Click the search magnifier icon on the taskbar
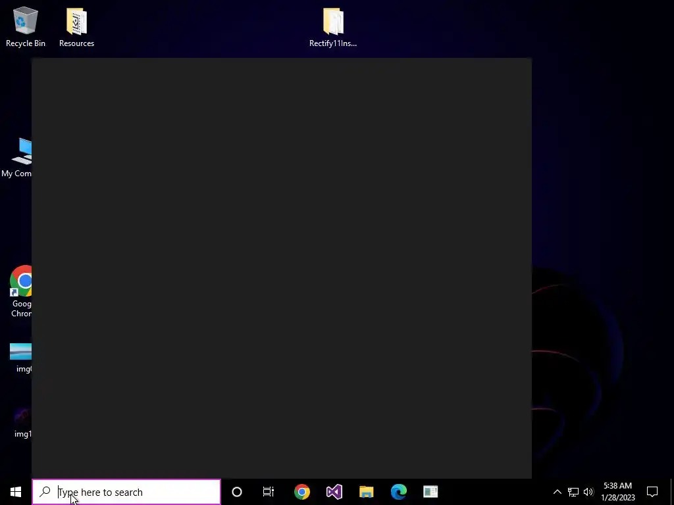This screenshot has height=505, width=674. click(x=45, y=492)
